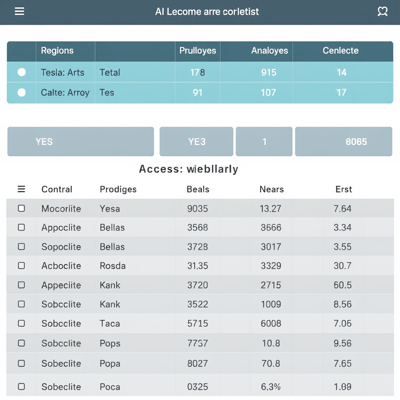This screenshot has height=400, width=400.
Task: Click the Cenlecte header in top table
Action: (x=341, y=51)
